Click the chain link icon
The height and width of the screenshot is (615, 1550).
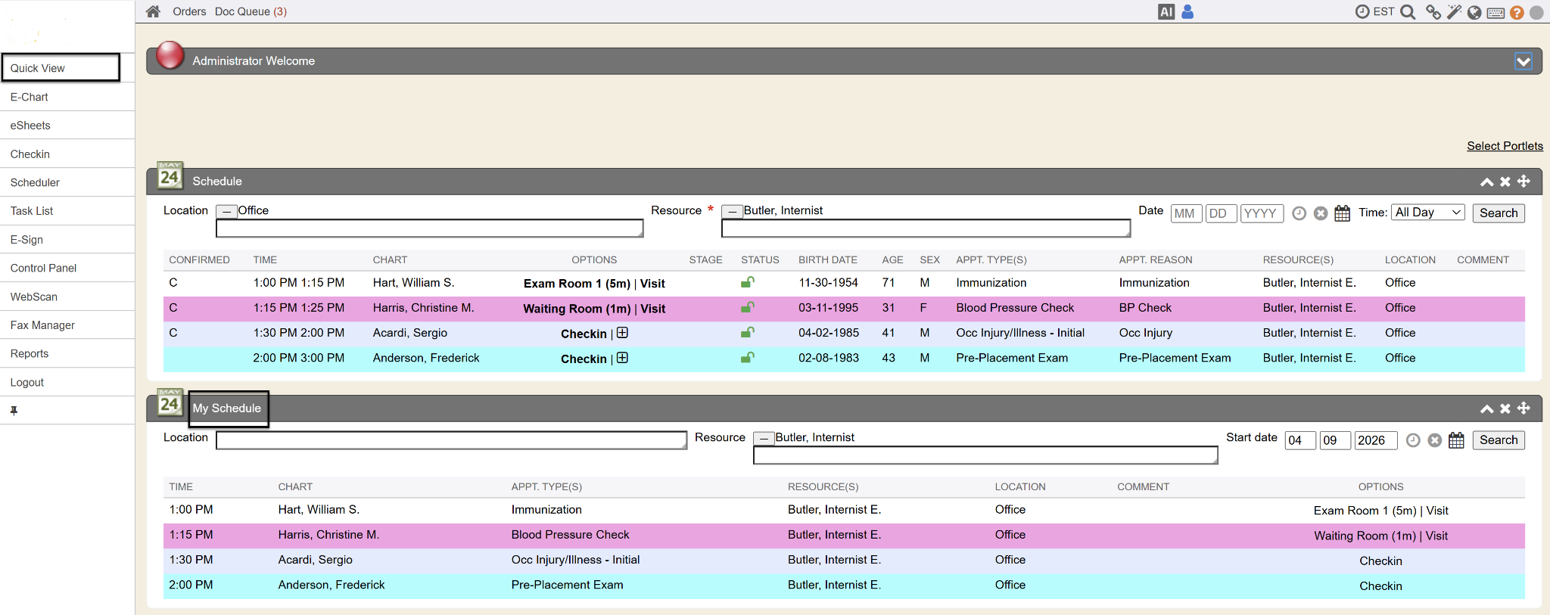click(1433, 12)
